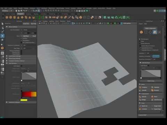Click the Reset Tool button
This screenshot has height=125, width=167.
(26, 24)
